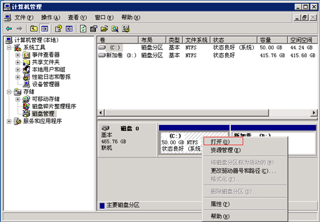Click the 415.76 GB capacity cell
320x222 pixels.
coord(272,55)
